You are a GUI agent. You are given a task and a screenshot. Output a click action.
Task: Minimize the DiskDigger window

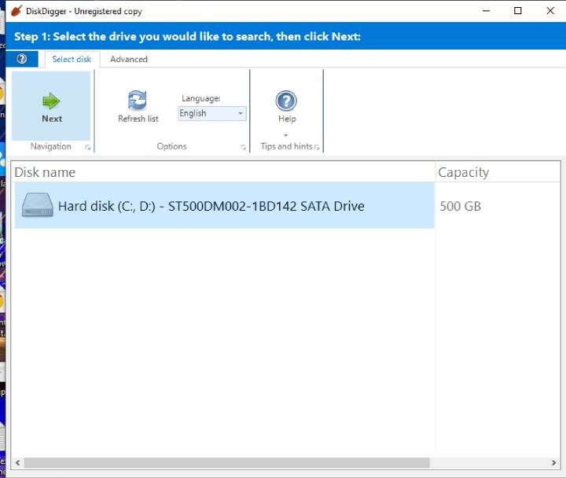[487, 11]
